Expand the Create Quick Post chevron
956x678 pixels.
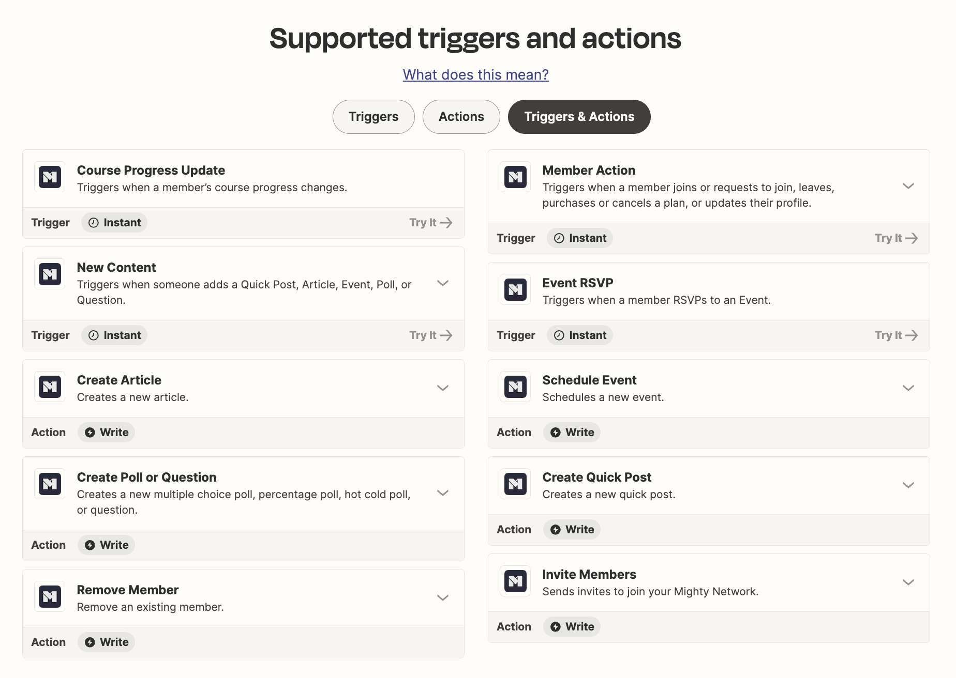tap(908, 485)
